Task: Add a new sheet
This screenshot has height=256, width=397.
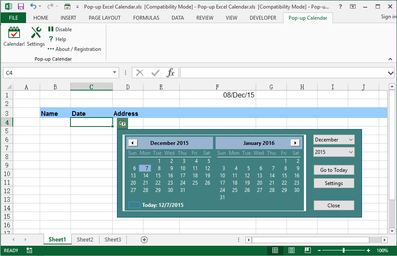Action: pyautogui.click(x=144, y=240)
